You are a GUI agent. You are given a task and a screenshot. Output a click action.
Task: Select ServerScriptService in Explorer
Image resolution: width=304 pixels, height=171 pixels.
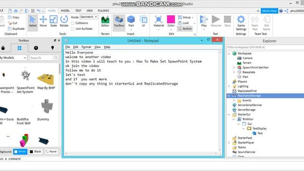click(x=249, y=105)
